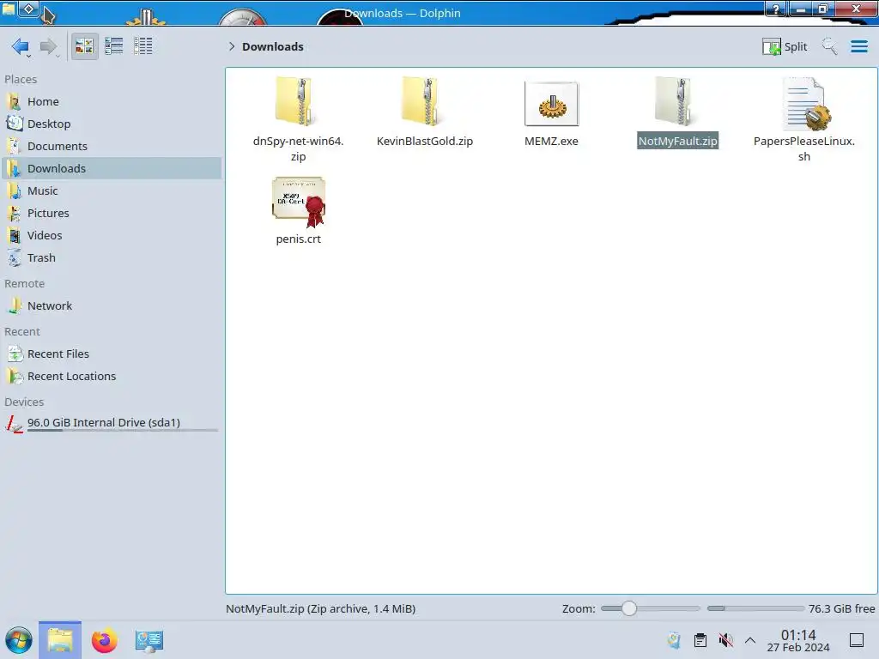Viewport: 879px width, 659px height.
Task: Open Home in Places
Action: click(111, 101)
